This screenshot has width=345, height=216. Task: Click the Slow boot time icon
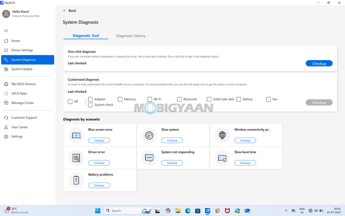click(x=222, y=158)
